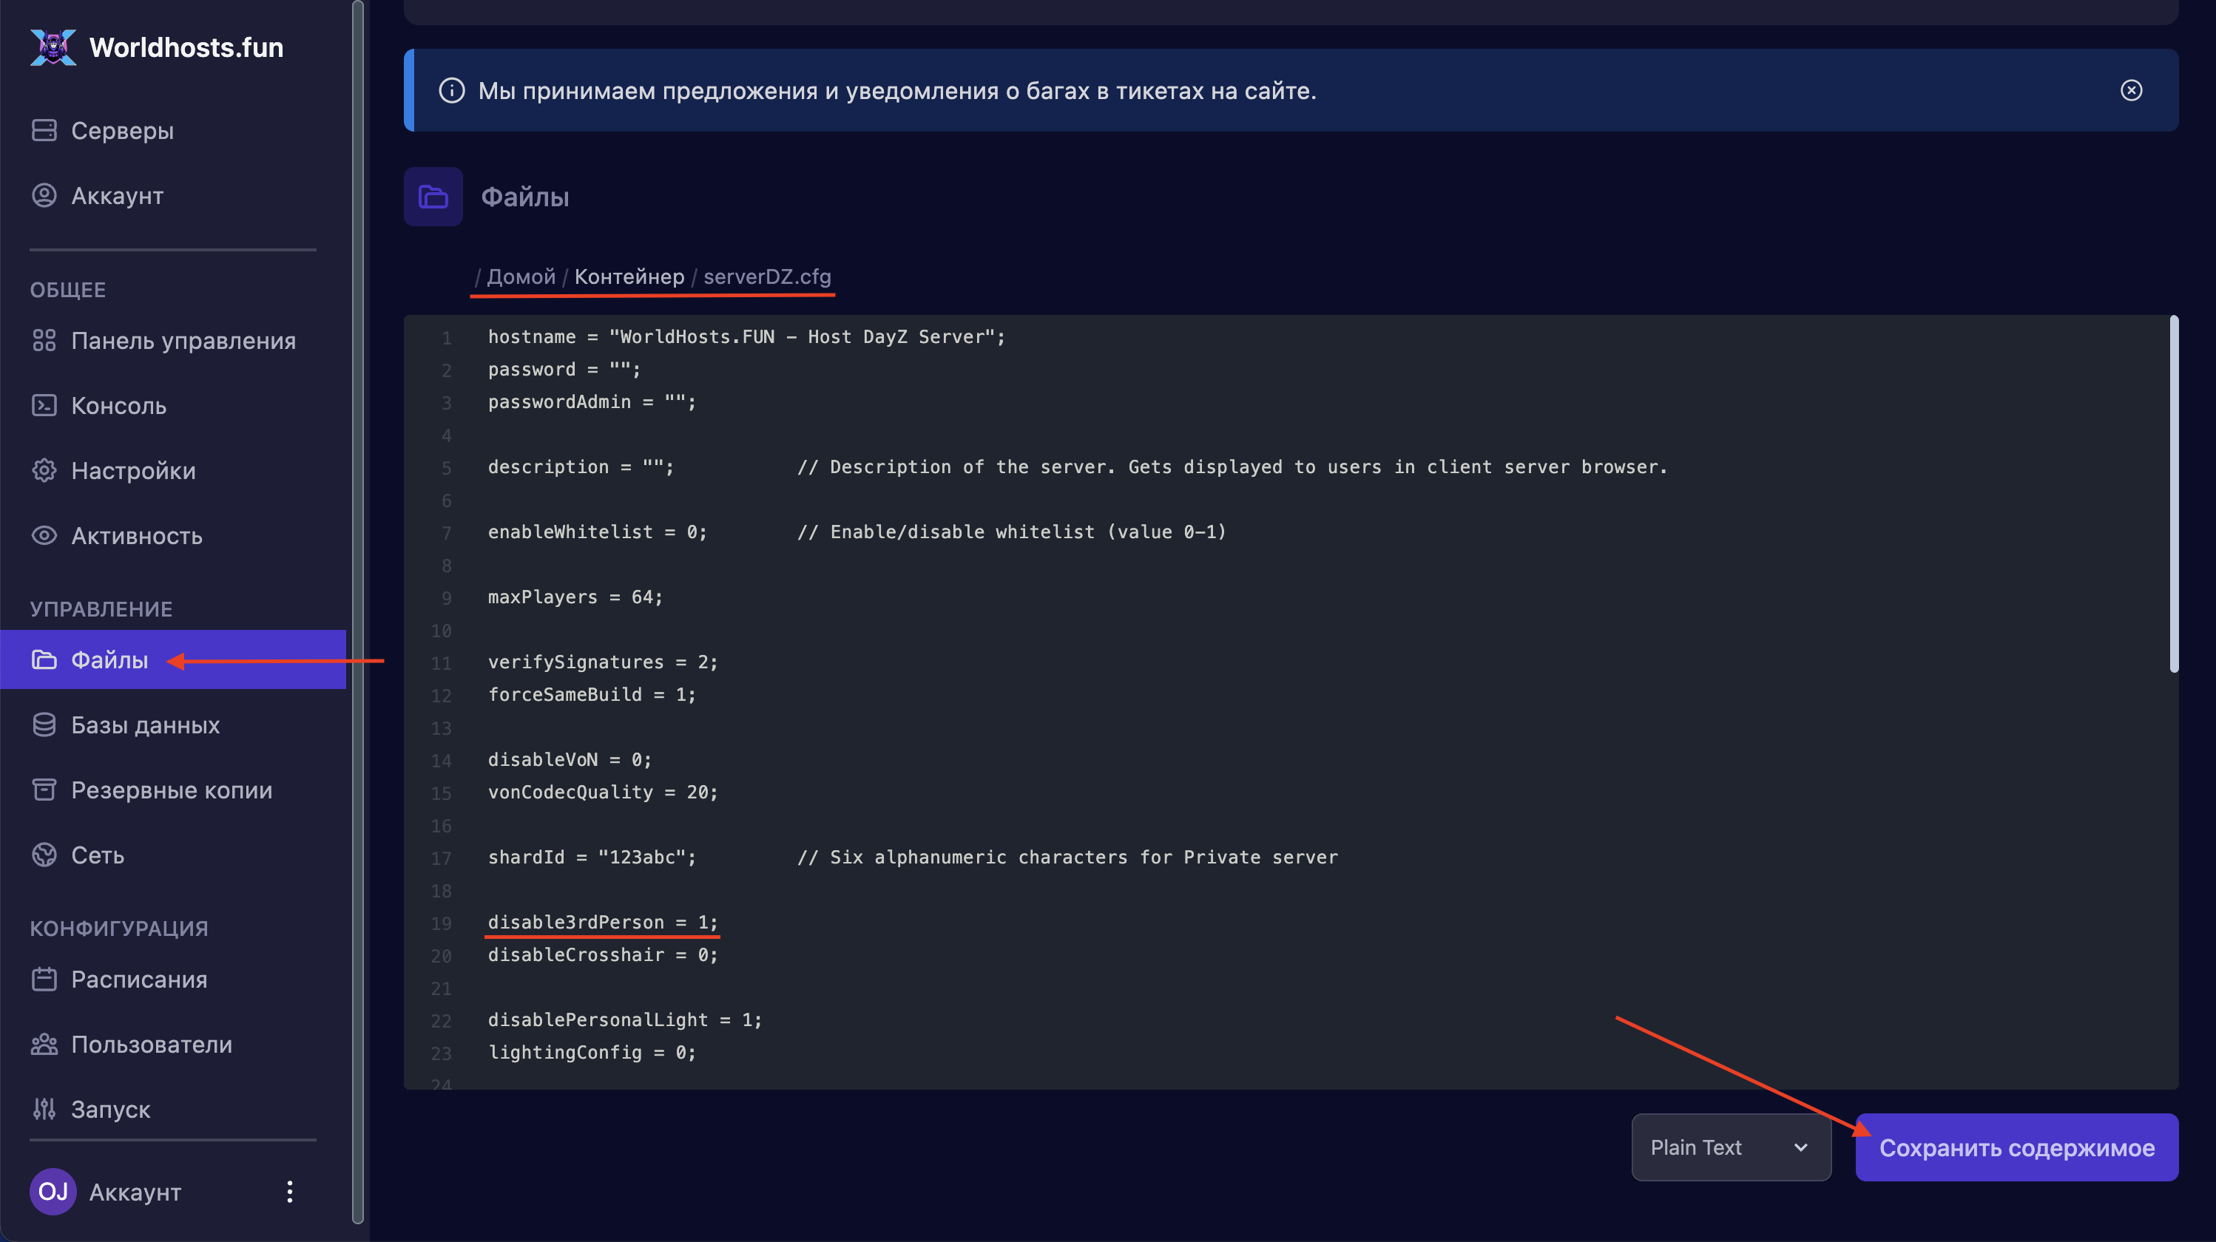
Task: Click the code editor vertical scrollbar
Action: click(2174, 495)
